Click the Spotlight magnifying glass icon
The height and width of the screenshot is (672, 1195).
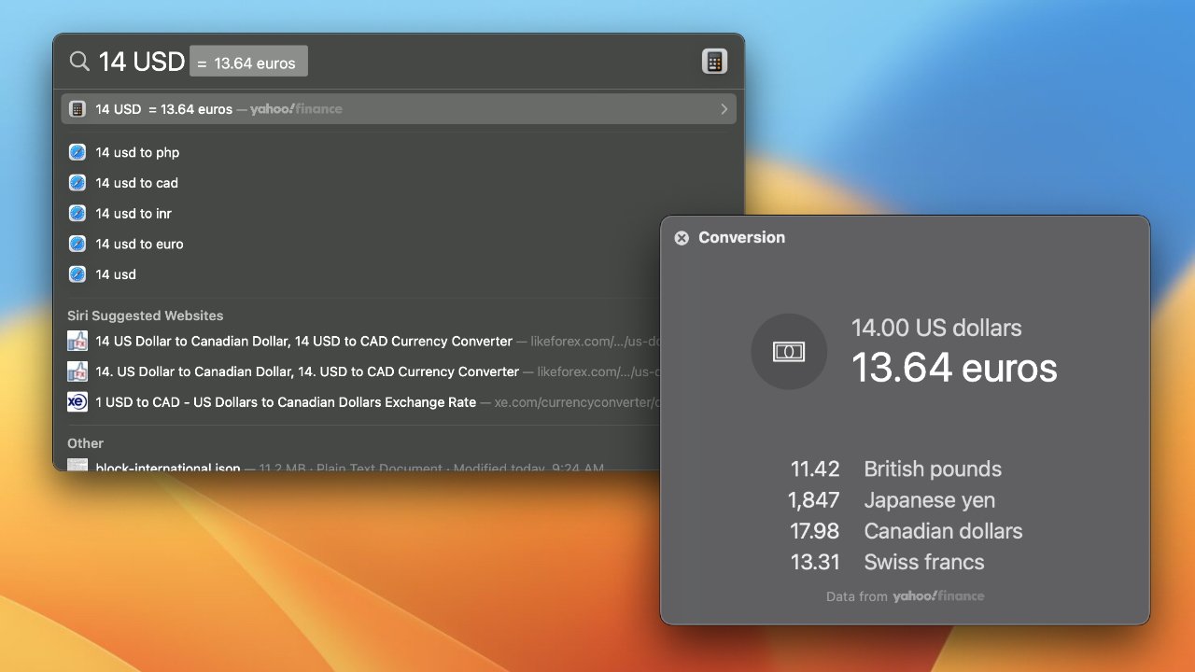coord(79,62)
